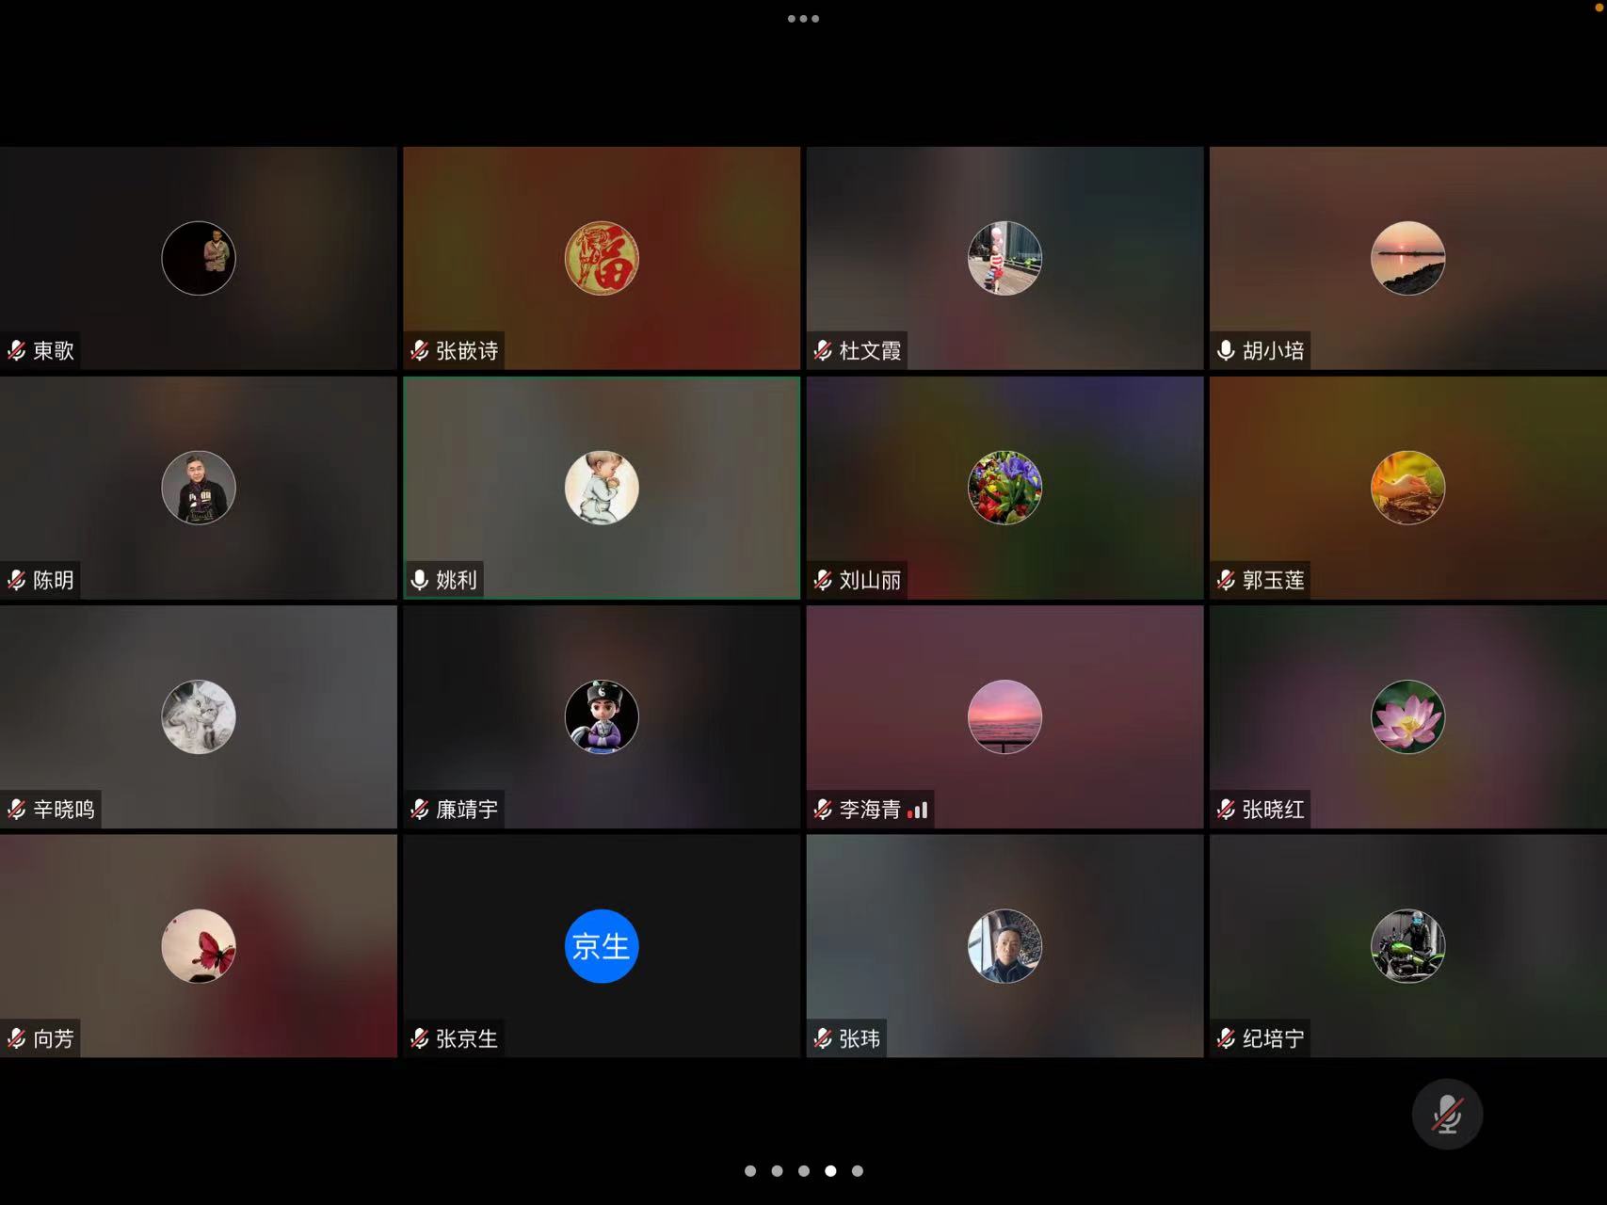1607x1205 pixels.
Task: Open the three-dot menu at top
Action: 803,19
